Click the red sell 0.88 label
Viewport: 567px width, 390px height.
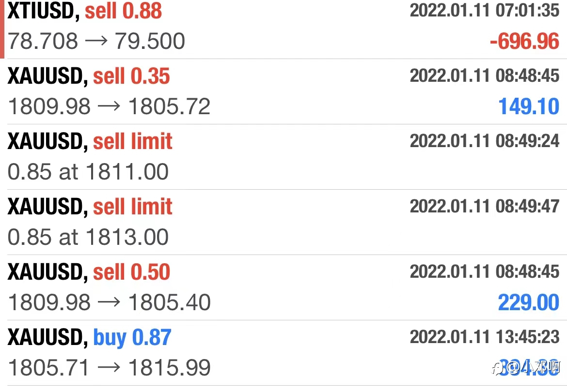pyautogui.click(x=123, y=11)
